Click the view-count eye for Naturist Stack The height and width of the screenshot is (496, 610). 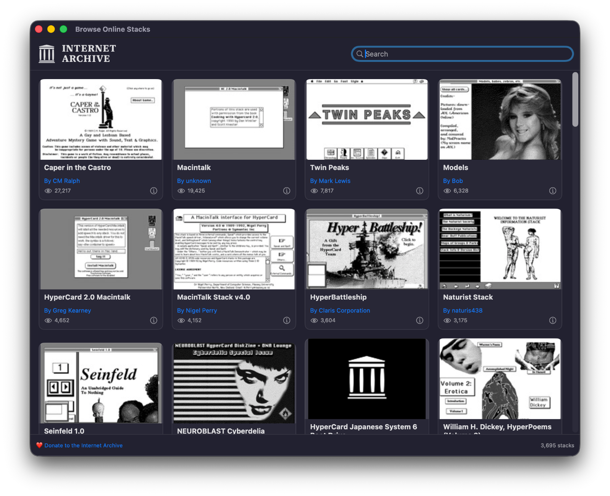[x=447, y=320]
